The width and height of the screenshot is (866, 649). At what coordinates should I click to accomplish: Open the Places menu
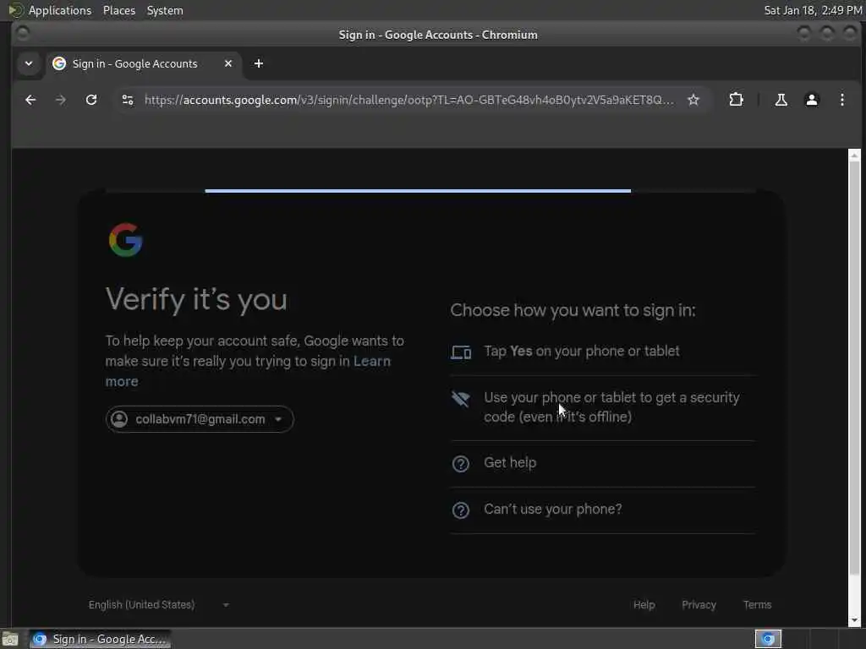pos(119,10)
